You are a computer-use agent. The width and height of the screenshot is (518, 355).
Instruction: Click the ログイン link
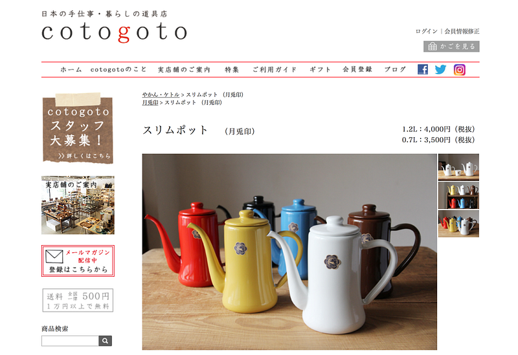[x=426, y=31]
